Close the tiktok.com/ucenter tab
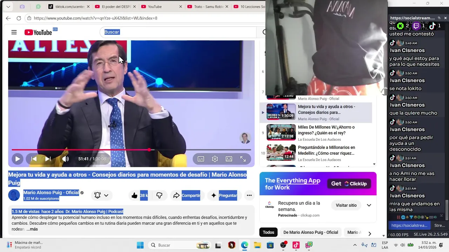This screenshot has width=449, height=252. (88, 7)
